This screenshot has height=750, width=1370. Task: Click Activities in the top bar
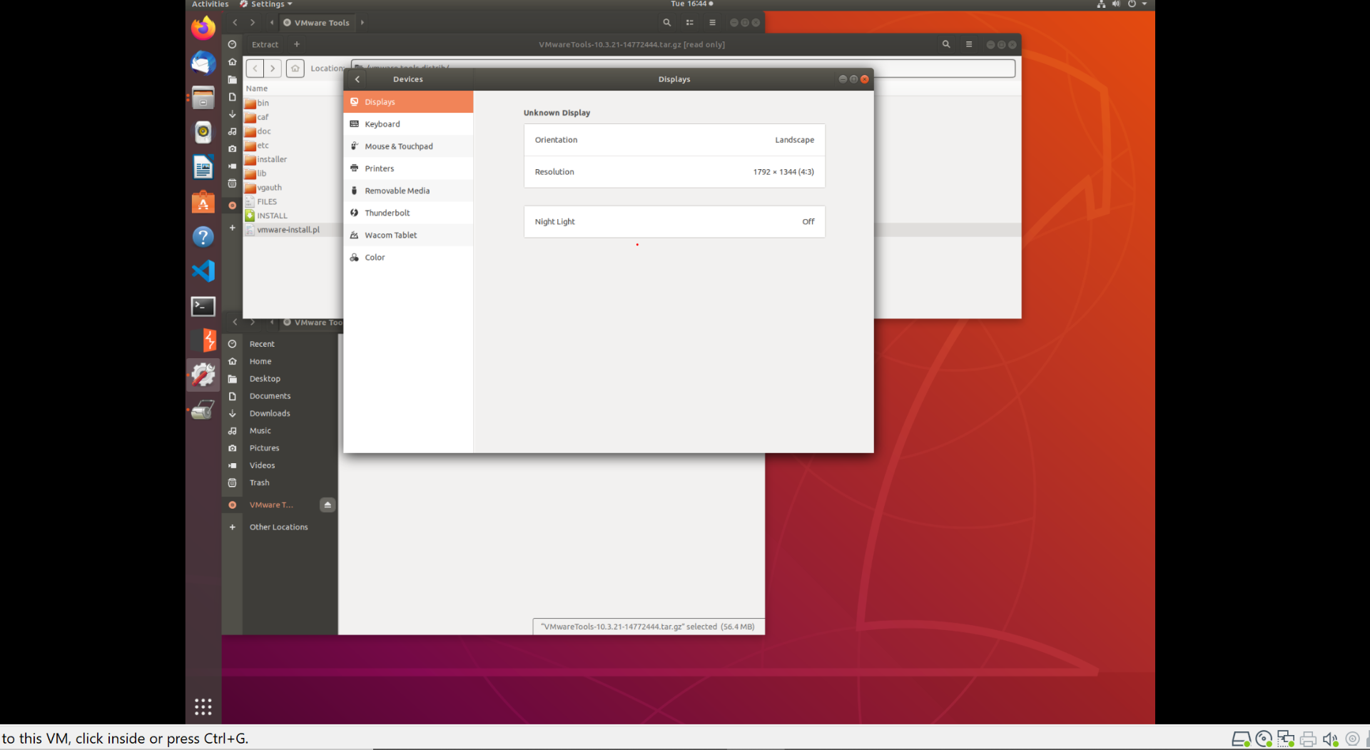[x=210, y=4]
